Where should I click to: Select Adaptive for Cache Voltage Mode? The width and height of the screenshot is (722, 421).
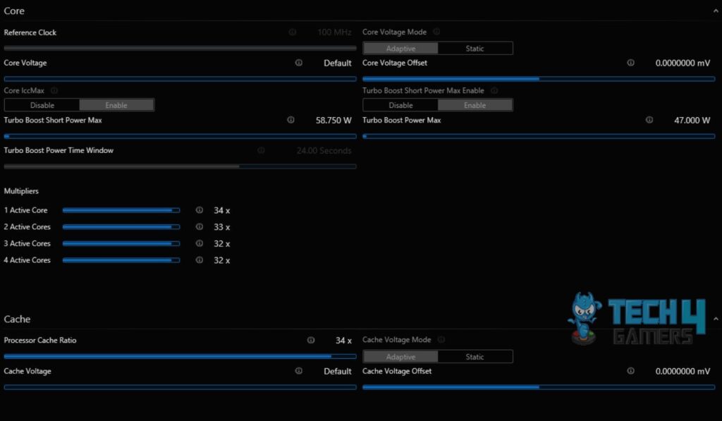400,357
